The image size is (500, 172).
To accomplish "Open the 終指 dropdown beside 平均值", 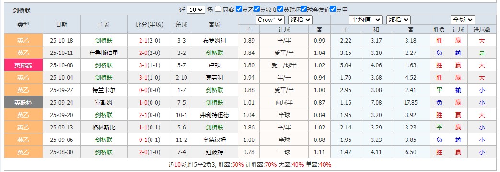I will coord(398,20).
